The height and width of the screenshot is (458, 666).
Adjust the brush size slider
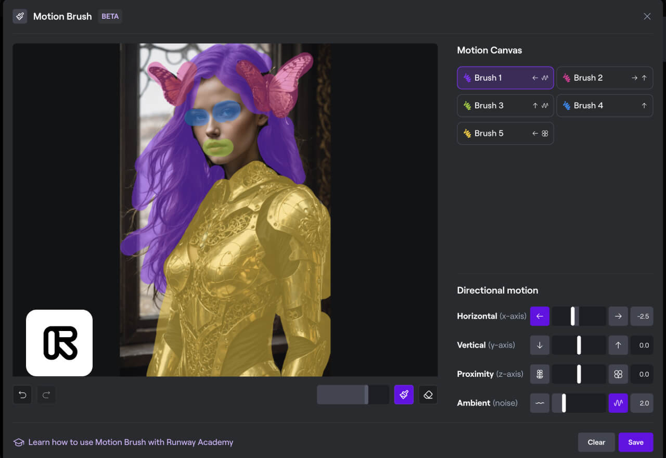coord(366,395)
